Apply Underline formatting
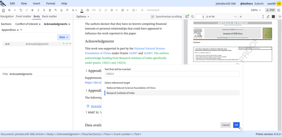 [61, 10]
